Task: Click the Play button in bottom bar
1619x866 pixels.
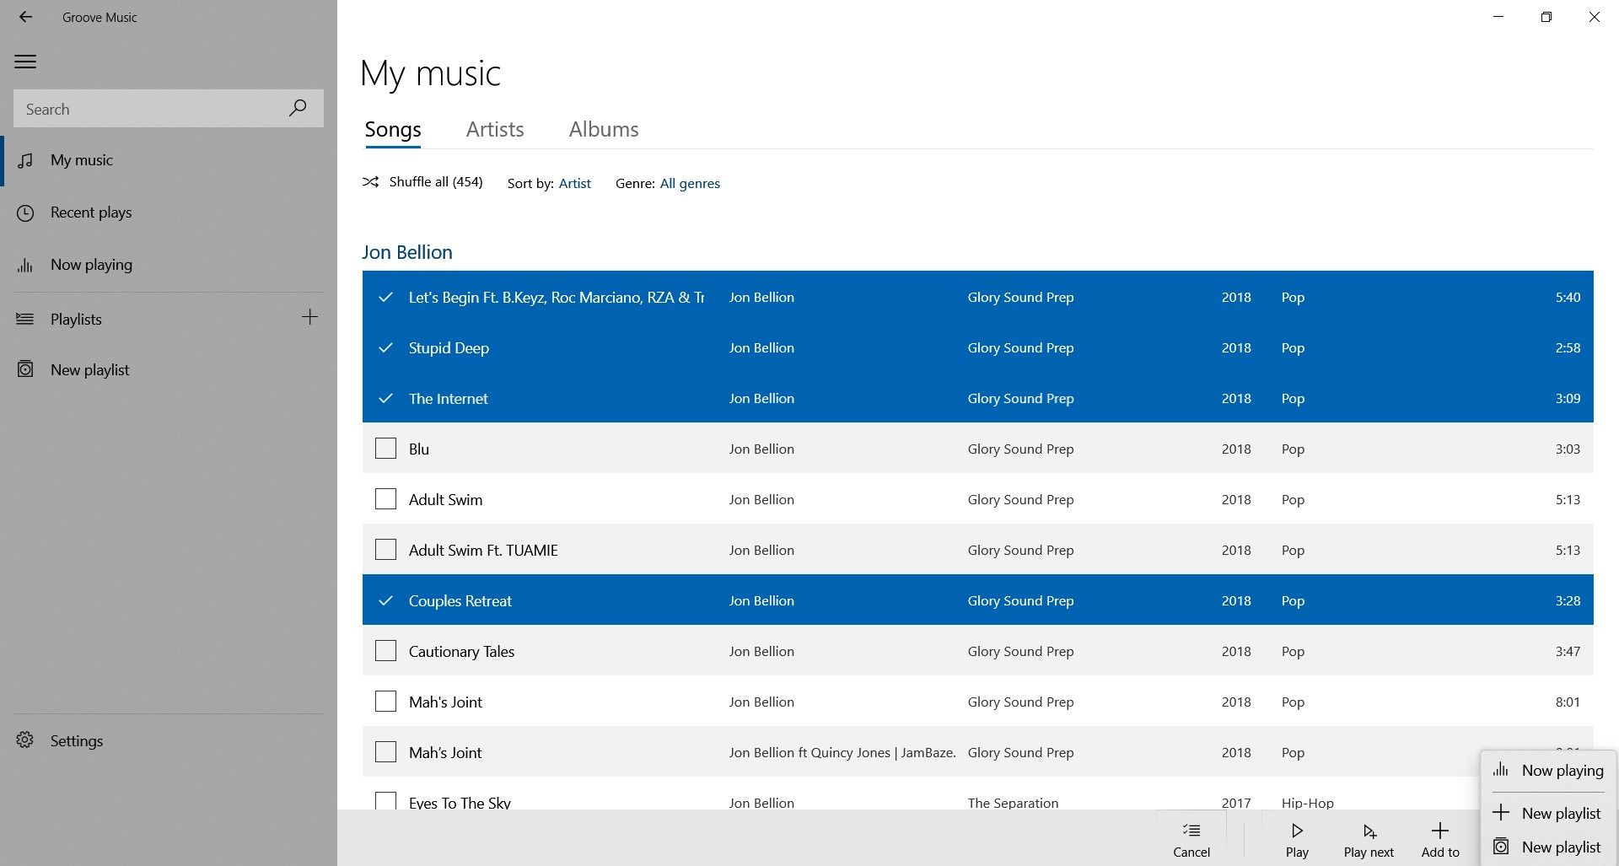Action: (x=1297, y=840)
